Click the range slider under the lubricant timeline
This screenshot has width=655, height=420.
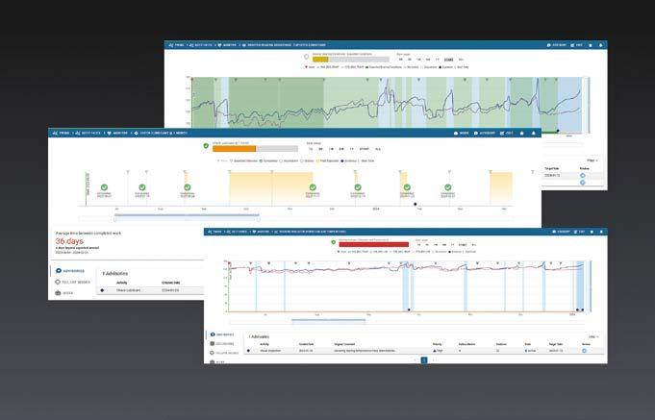(x=187, y=217)
